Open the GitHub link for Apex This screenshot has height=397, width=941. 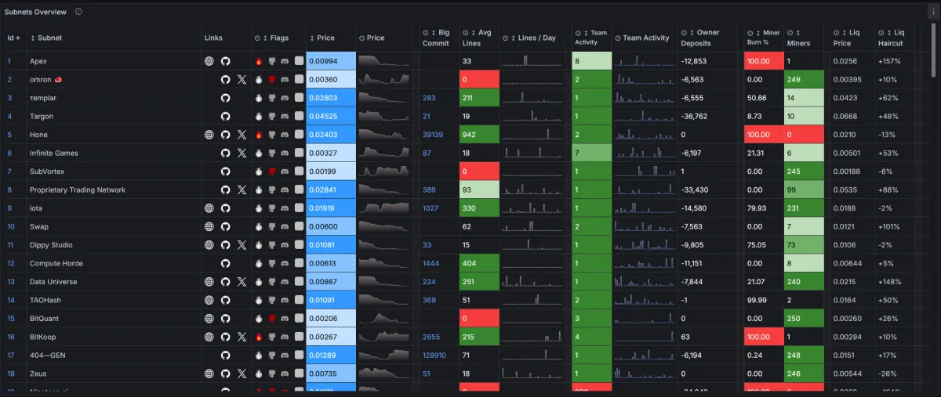pyautogui.click(x=225, y=61)
